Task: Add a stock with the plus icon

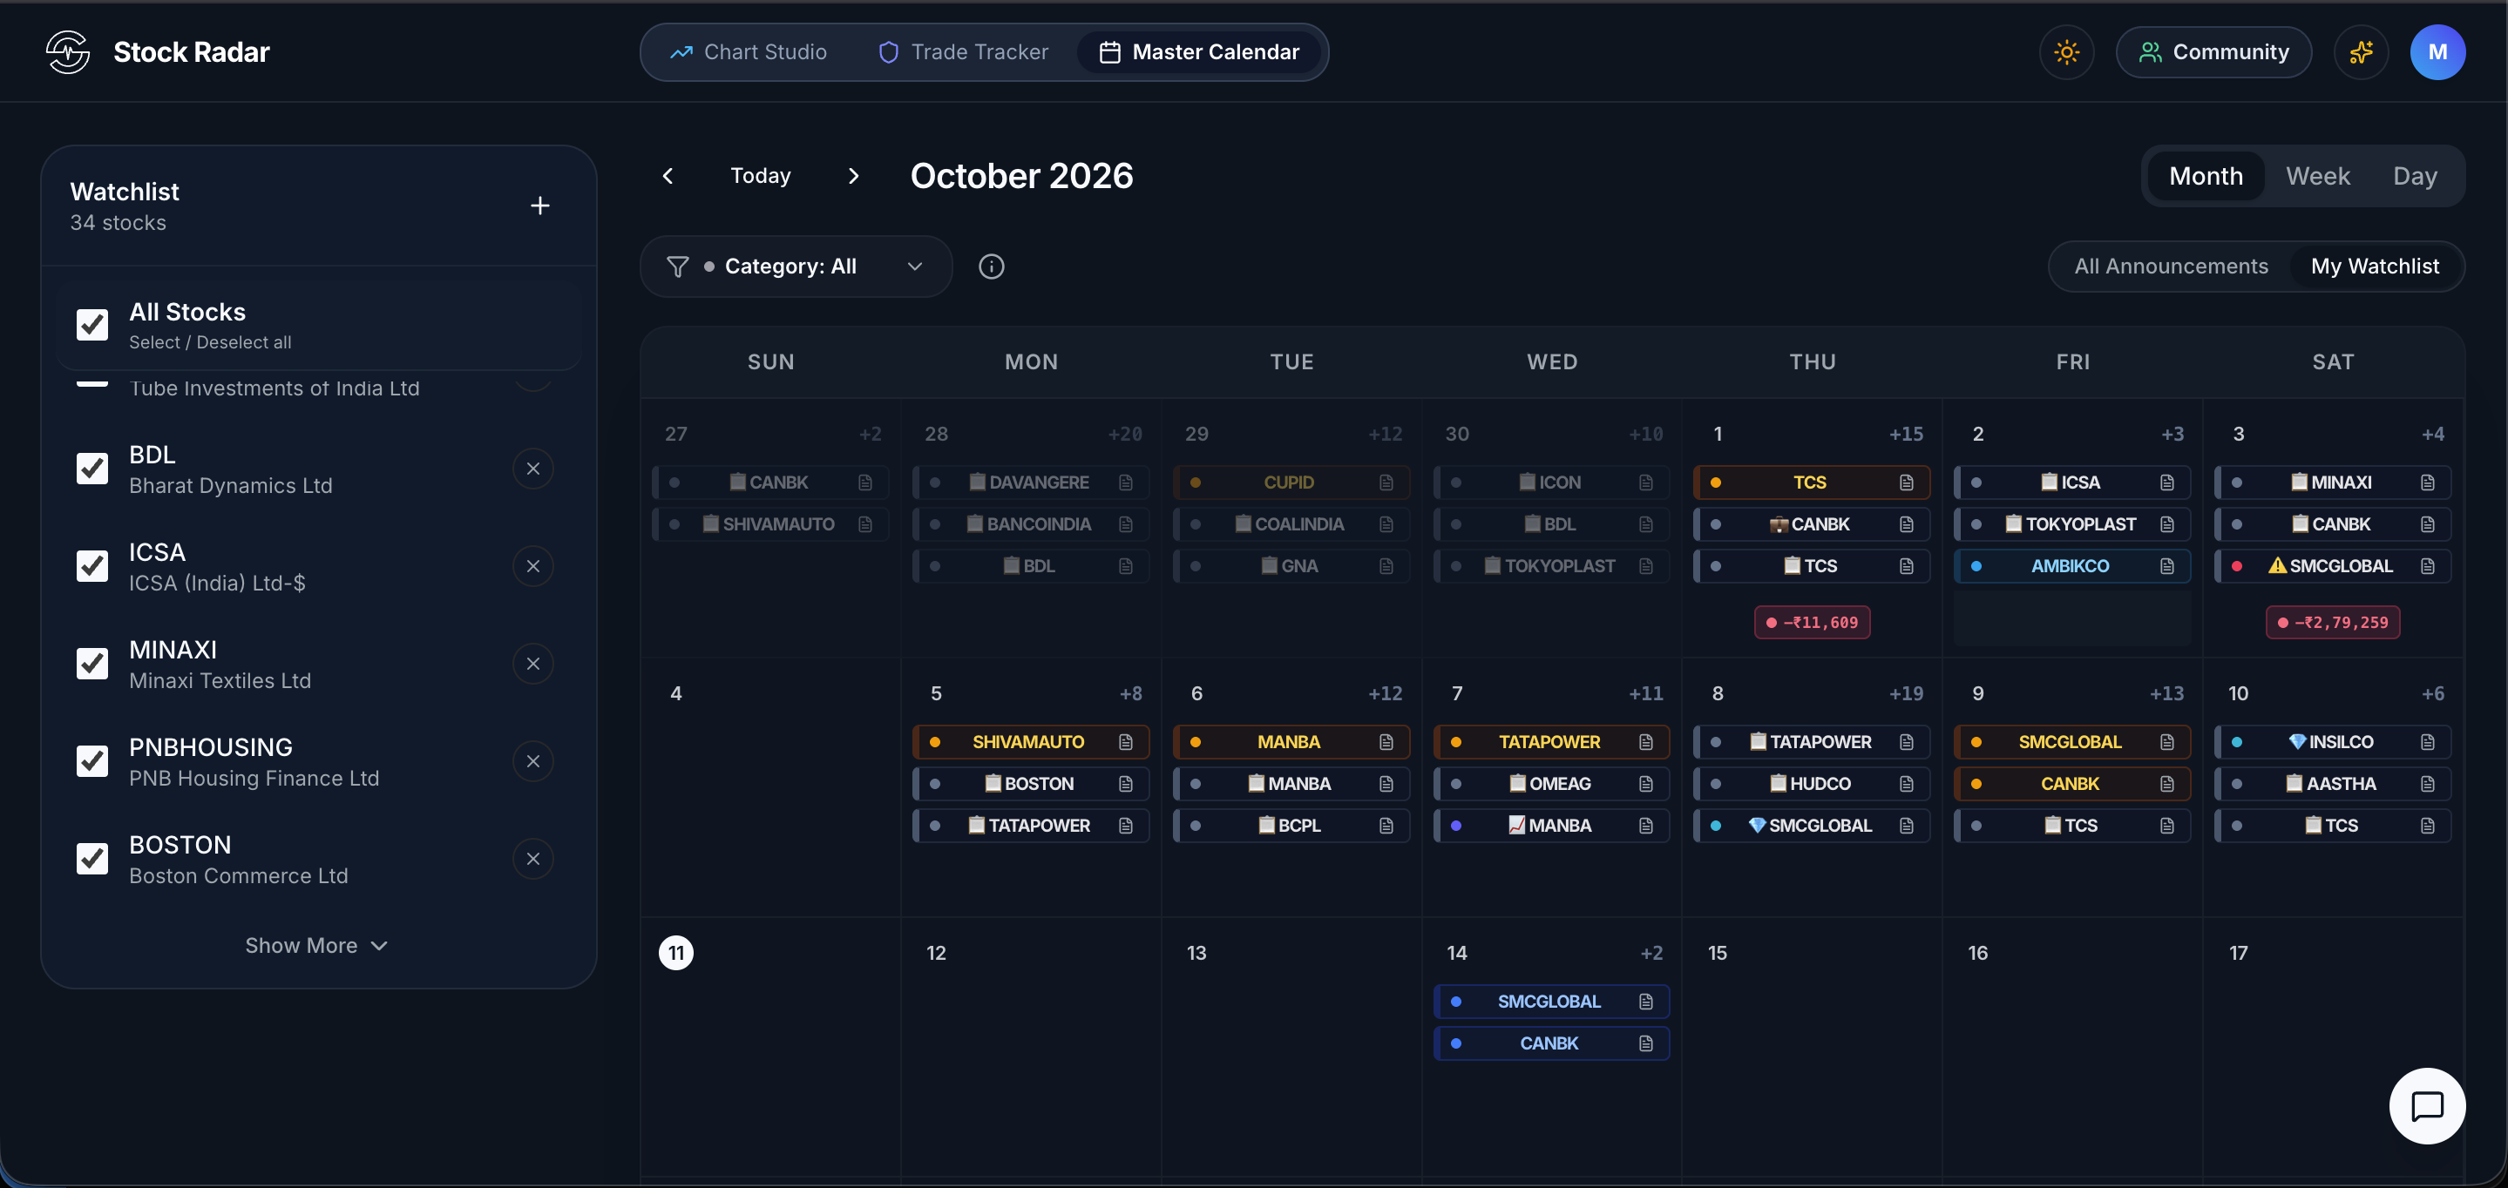Action: (x=539, y=206)
